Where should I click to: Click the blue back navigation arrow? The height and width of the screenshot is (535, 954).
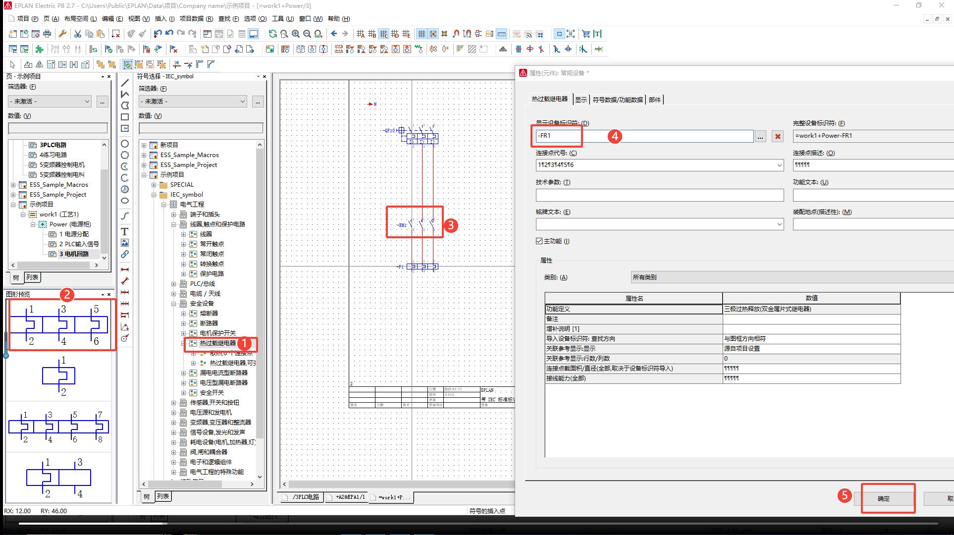334,34
